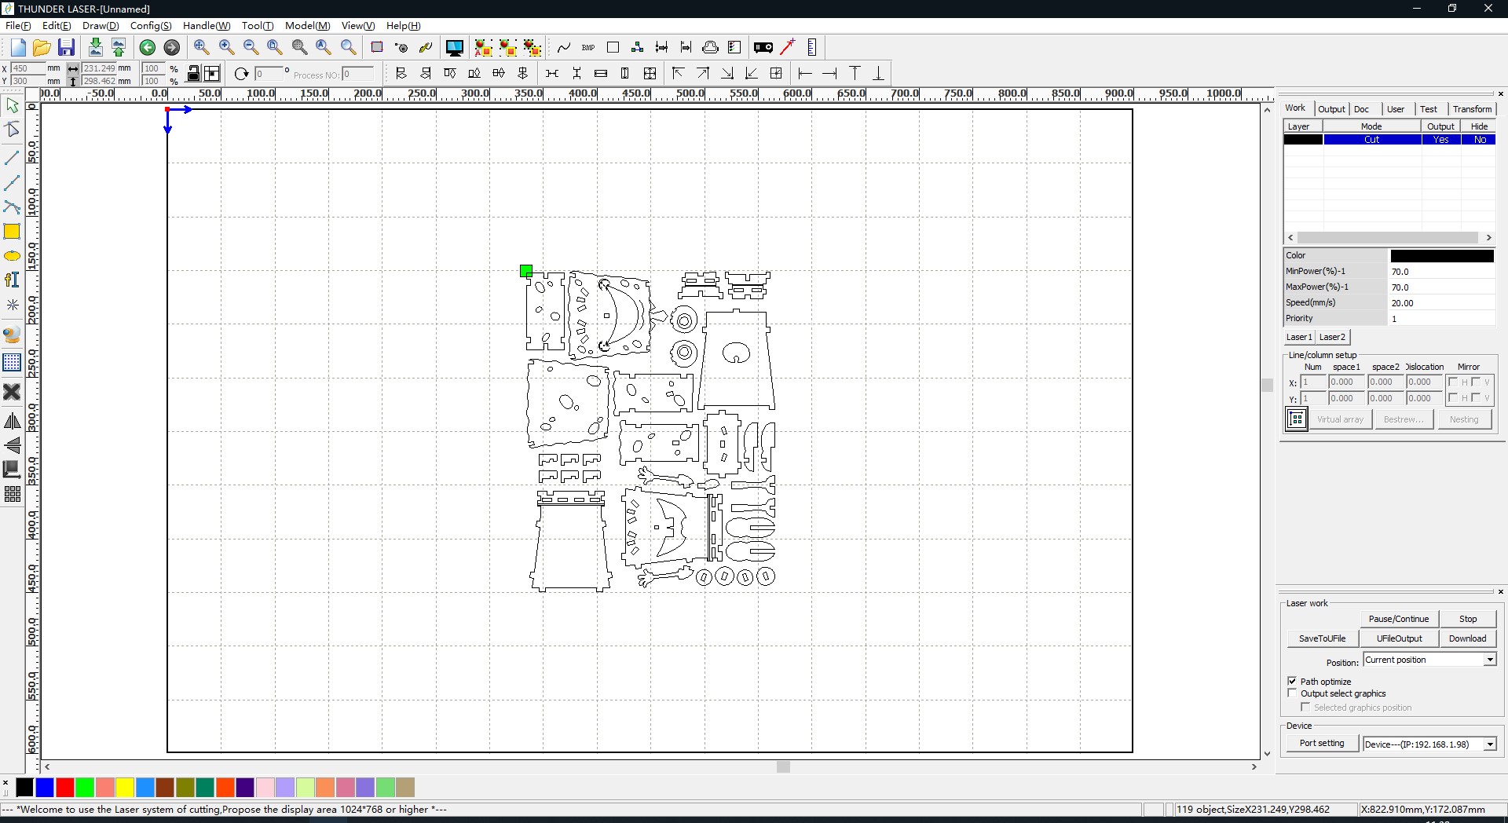The height and width of the screenshot is (823, 1508).
Task: Click the Speed(mm/s) value field
Action: tap(1441, 303)
